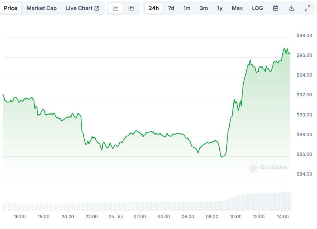Image resolution: width=317 pixels, height=229 pixels.
Task: Toggle the LOG scale option
Action: coord(258,8)
